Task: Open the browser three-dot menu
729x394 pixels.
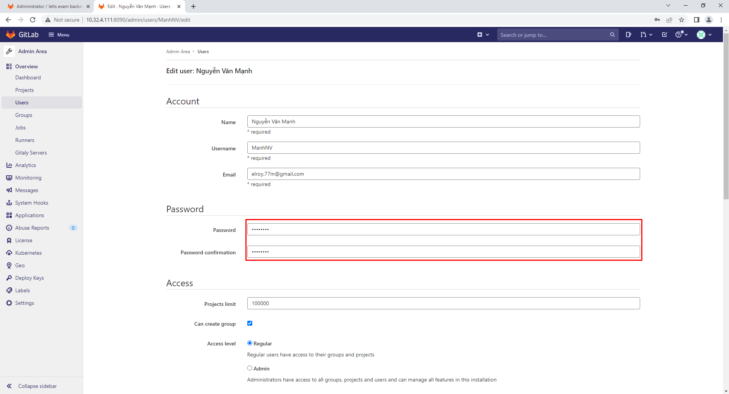Action: coord(721,20)
